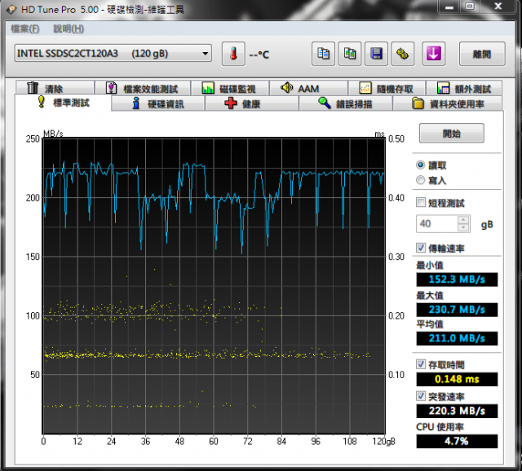Click the purple download arrow icon
The image size is (522, 471).
[434, 54]
